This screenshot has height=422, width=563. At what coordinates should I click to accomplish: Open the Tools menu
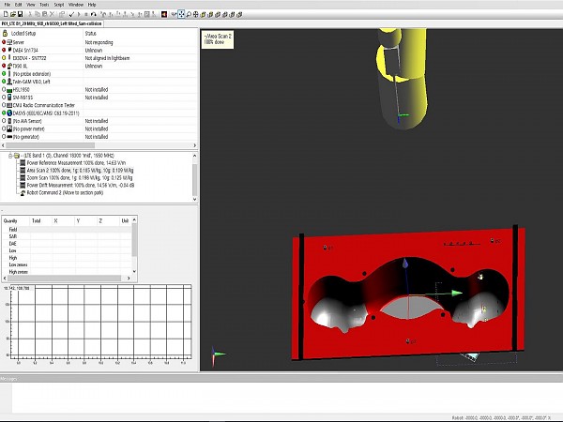click(x=43, y=5)
